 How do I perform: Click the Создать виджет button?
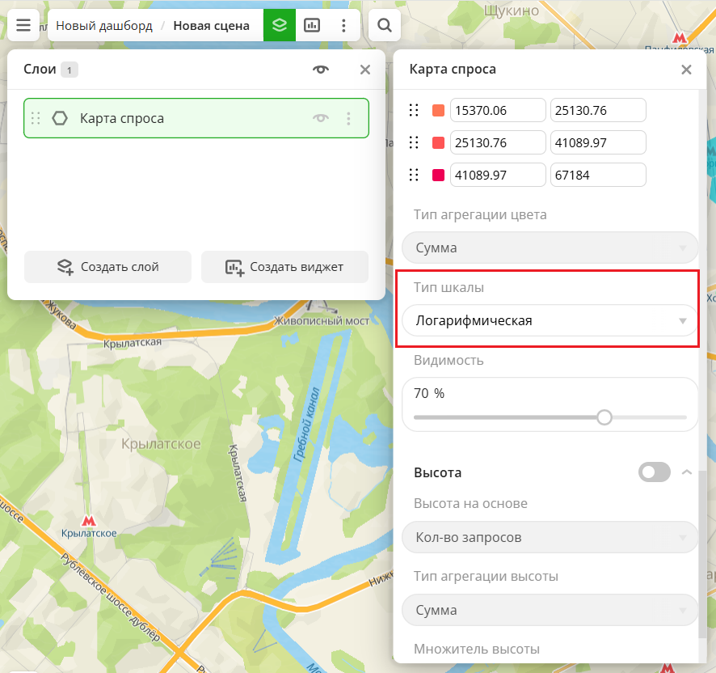[284, 267]
